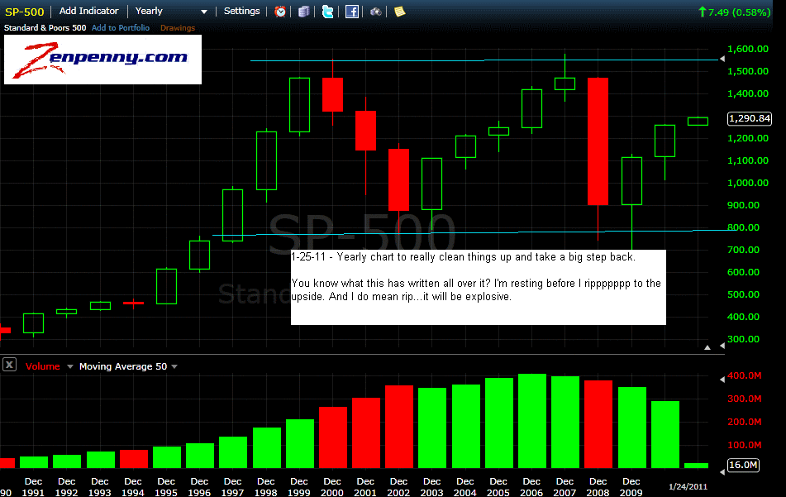786x497 pixels.
Task: Expand Moving Average 50 dropdown arrow
Action: tap(174, 366)
